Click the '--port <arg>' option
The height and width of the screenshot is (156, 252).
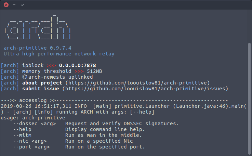click(31, 147)
